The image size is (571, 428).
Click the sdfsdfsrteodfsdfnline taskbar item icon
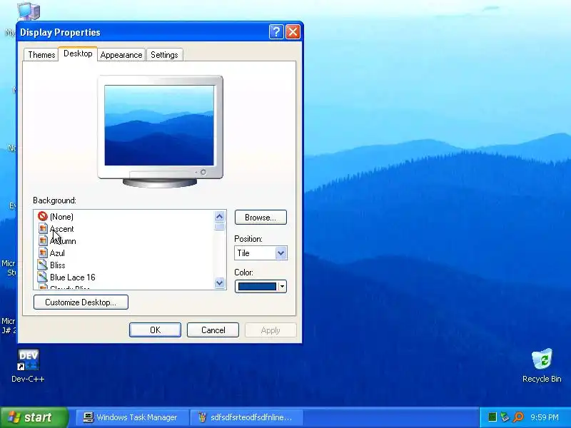click(x=202, y=417)
